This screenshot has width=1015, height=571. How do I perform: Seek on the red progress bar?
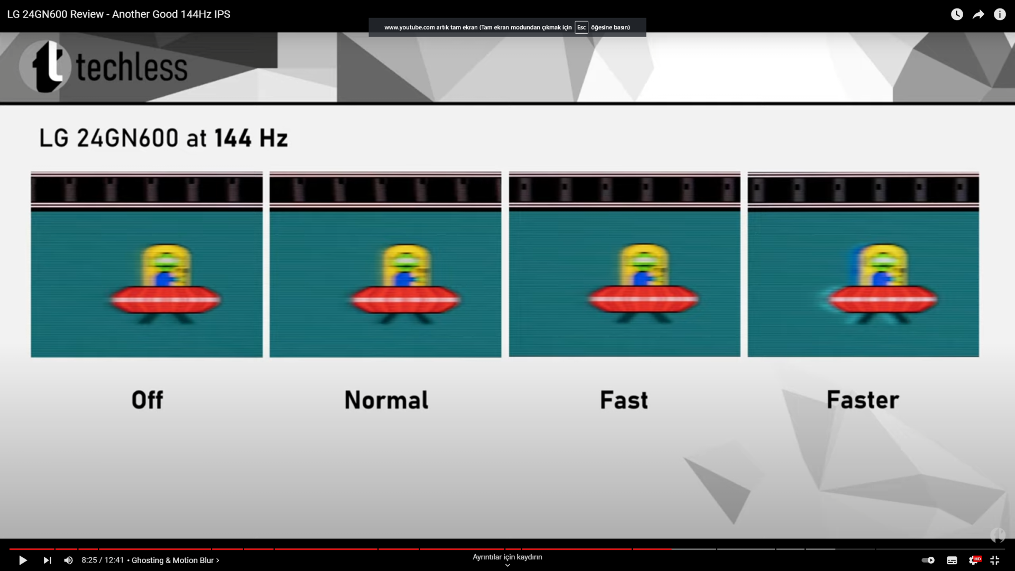click(x=338, y=549)
